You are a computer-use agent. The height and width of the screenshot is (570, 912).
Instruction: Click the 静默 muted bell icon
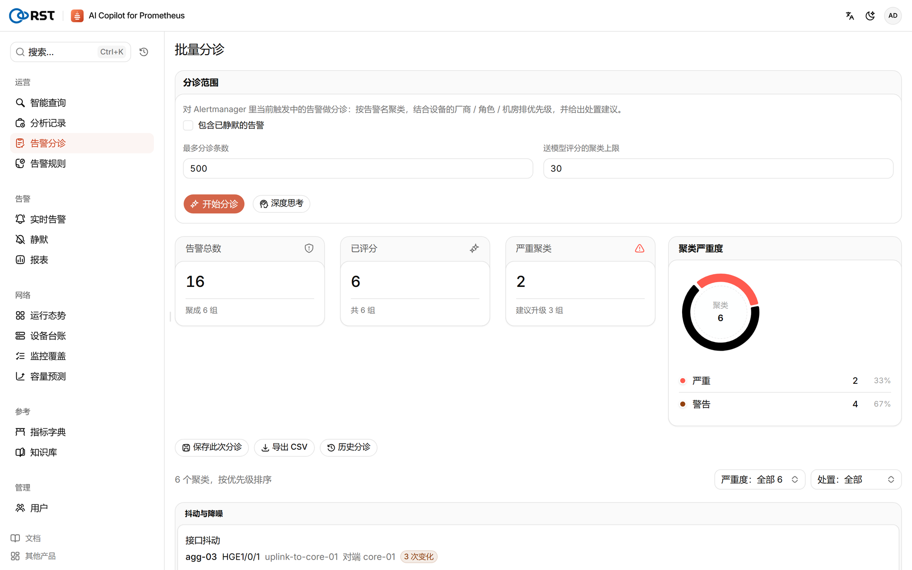point(20,239)
